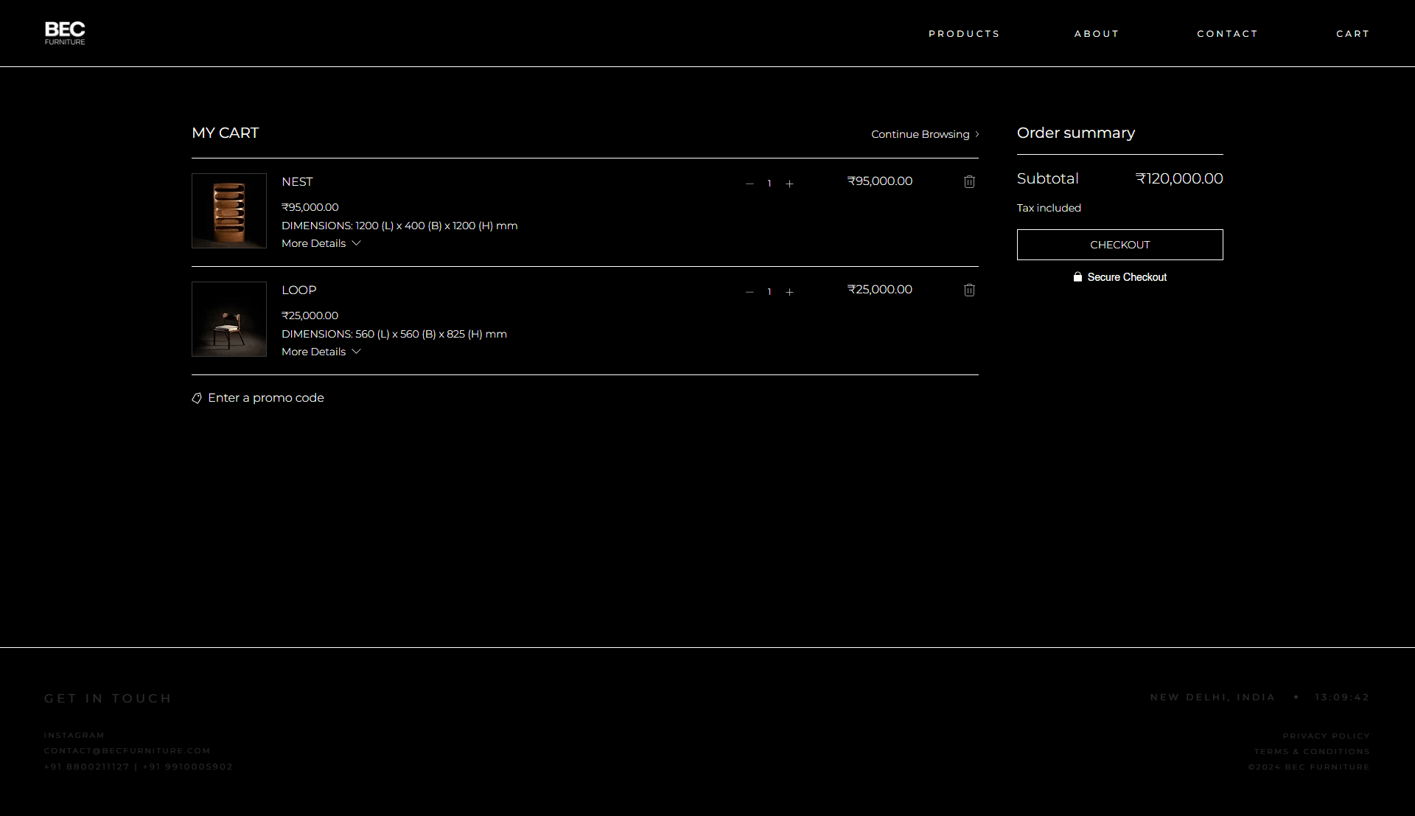Increase NEST quantity with the plus icon
The width and height of the screenshot is (1415, 816).
pos(789,184)
